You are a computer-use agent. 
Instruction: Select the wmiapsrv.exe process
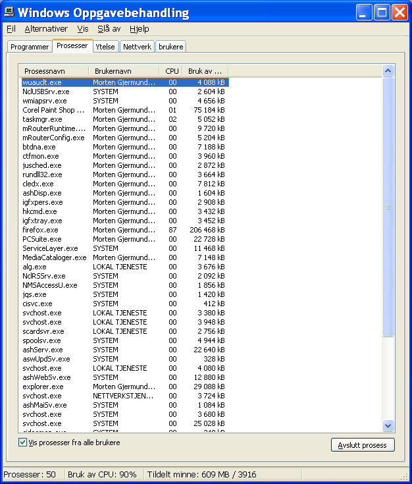125,101
